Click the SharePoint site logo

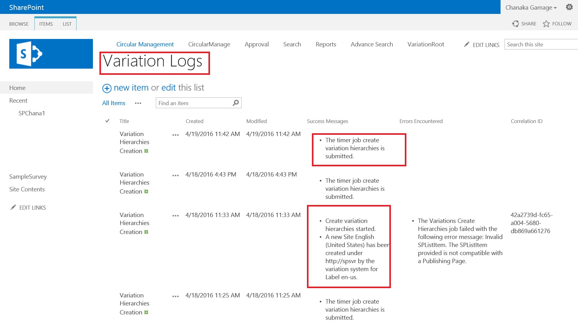51,54
